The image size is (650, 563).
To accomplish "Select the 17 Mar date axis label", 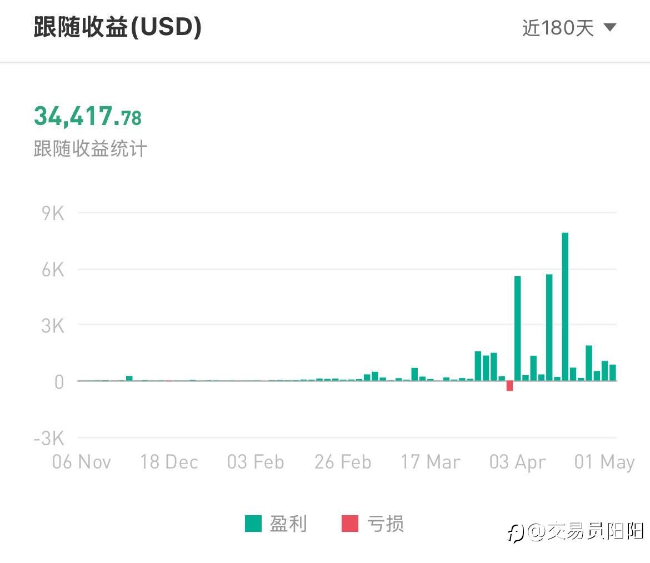I will [x=431, y=462].
